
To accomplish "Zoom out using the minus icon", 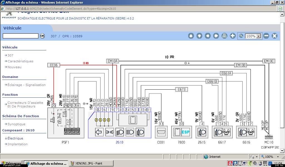I will [x=266, y=36].
